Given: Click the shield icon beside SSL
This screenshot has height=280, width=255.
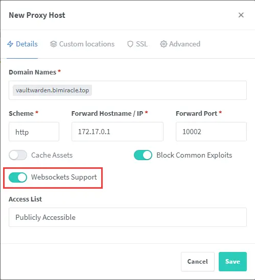Looking at the screenshot, I should coord(130,44).
